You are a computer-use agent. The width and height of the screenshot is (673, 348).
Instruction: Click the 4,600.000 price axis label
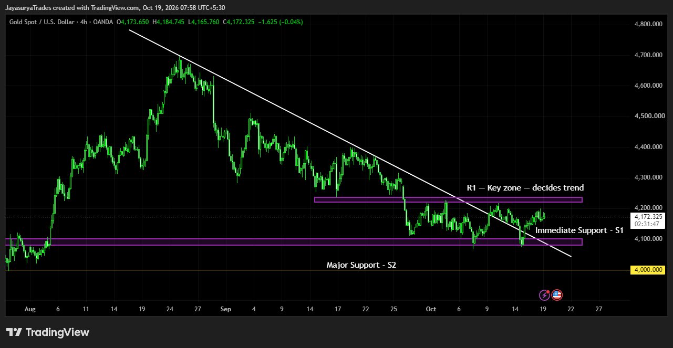[649, 85]
